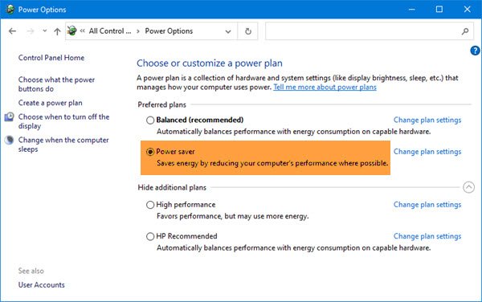This screenshot has height=302, width=482.
Task: Expand the address bar history dropdown
Action: [x=228, y=31]
